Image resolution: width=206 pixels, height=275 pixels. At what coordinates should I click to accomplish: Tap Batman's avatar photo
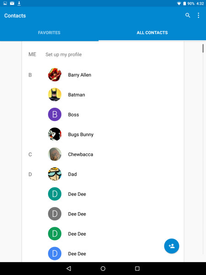click(x=54, y=95)
